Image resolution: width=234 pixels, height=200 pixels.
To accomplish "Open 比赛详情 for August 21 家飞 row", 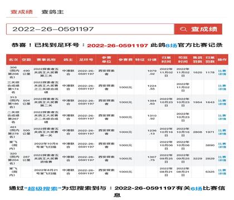I will coord(222,172).
